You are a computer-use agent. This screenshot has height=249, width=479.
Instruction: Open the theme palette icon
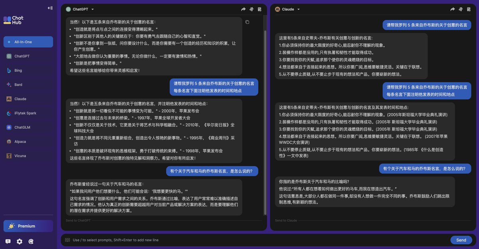click(x=31, y=241)
